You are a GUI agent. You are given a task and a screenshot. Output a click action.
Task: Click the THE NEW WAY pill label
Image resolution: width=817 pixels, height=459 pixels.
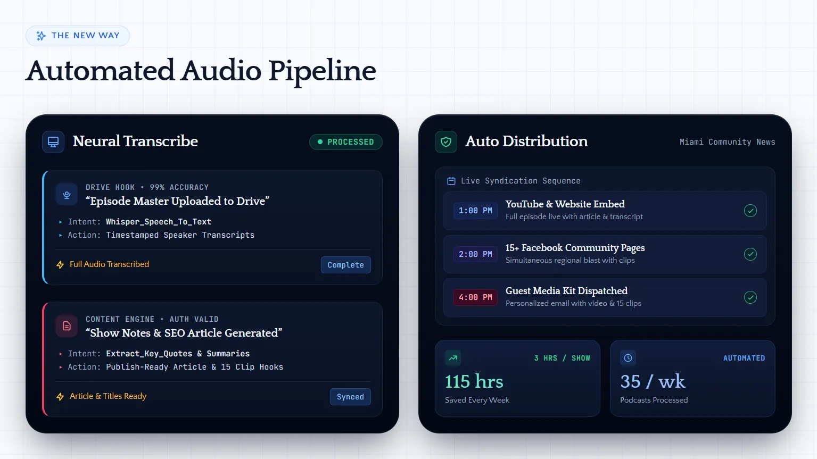coord(78,36)
